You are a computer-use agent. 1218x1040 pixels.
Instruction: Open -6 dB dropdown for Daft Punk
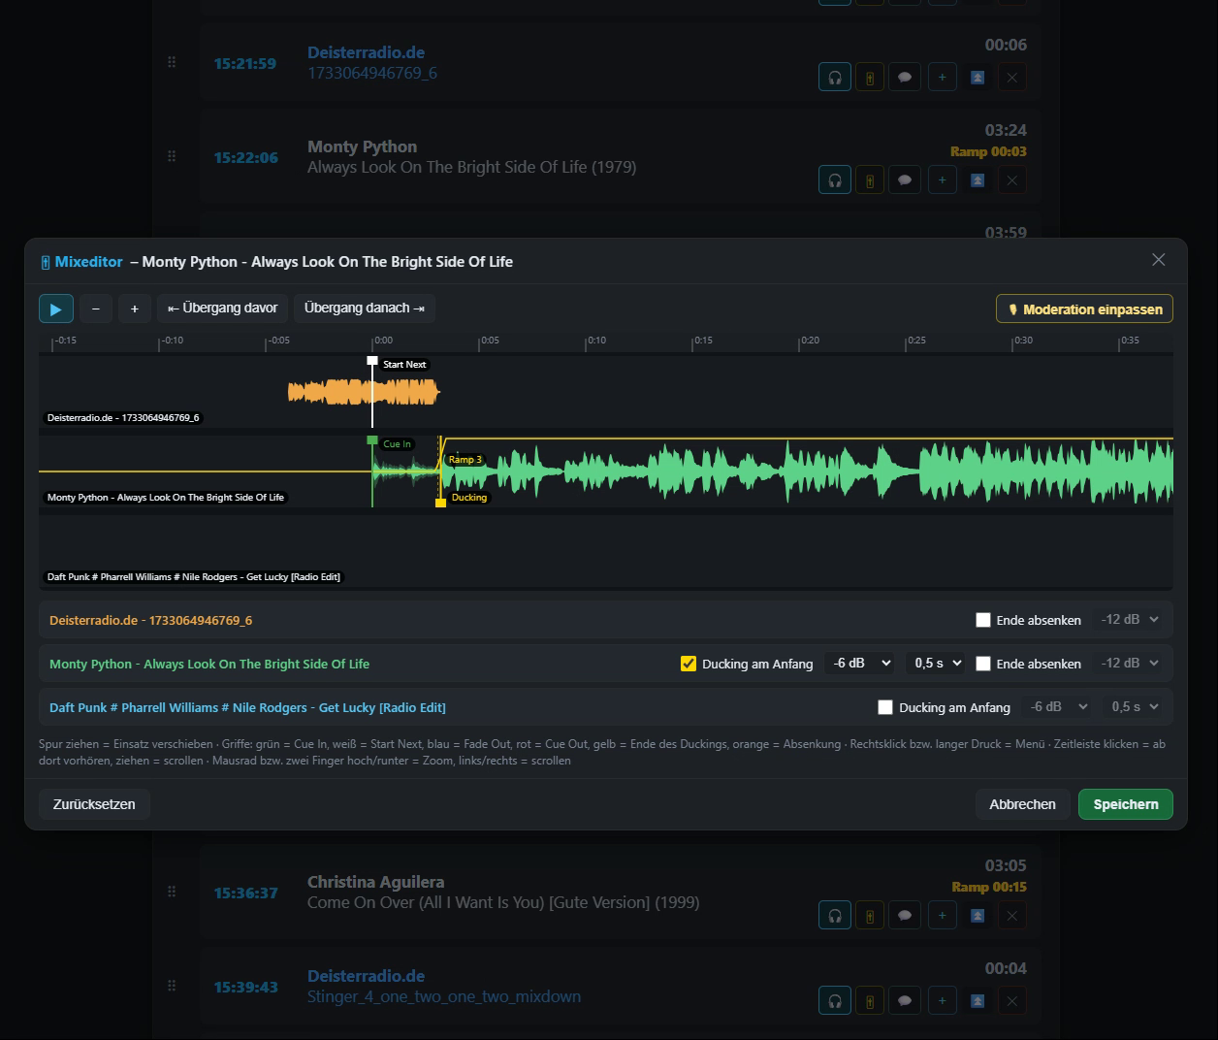click(x=1058, y=707)
